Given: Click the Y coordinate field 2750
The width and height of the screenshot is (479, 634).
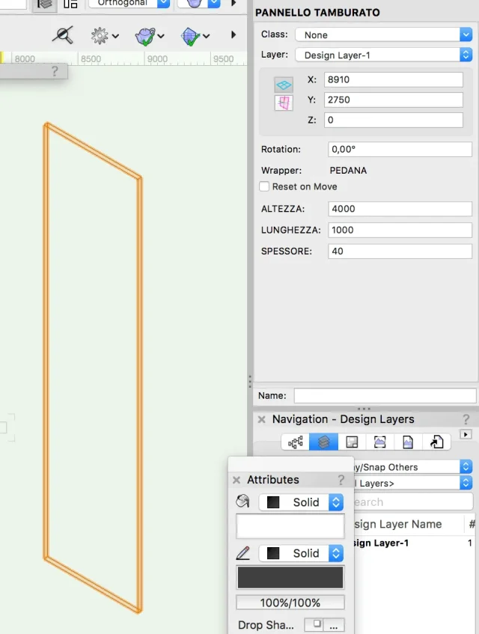Looking at the screenshot, I should click(394, 100).
